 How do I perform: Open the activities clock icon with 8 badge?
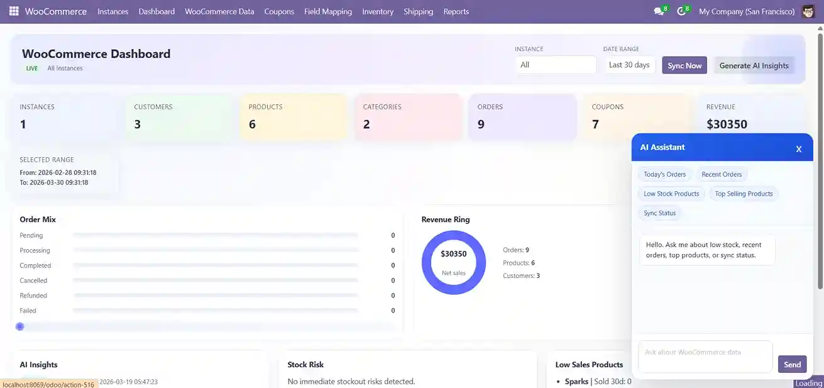681,11
